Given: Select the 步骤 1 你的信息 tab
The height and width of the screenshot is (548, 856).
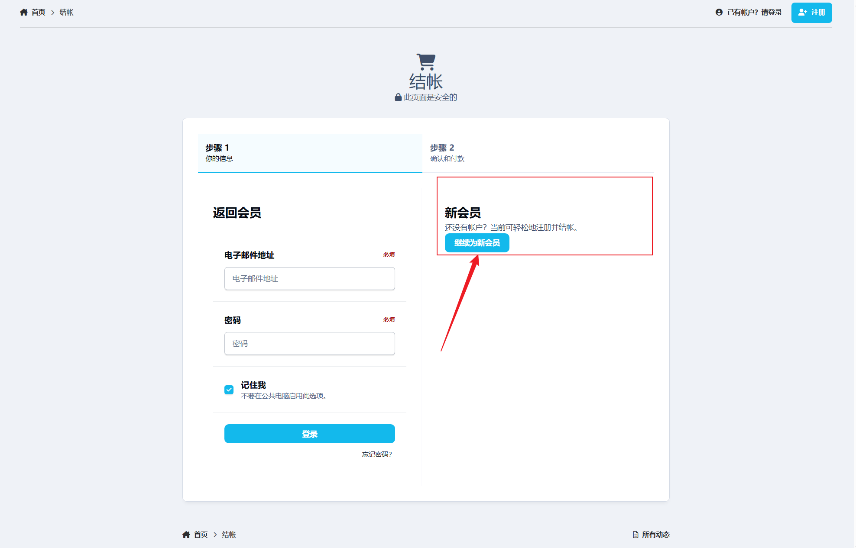Looking at the screenshot, I should coord(310,153).
